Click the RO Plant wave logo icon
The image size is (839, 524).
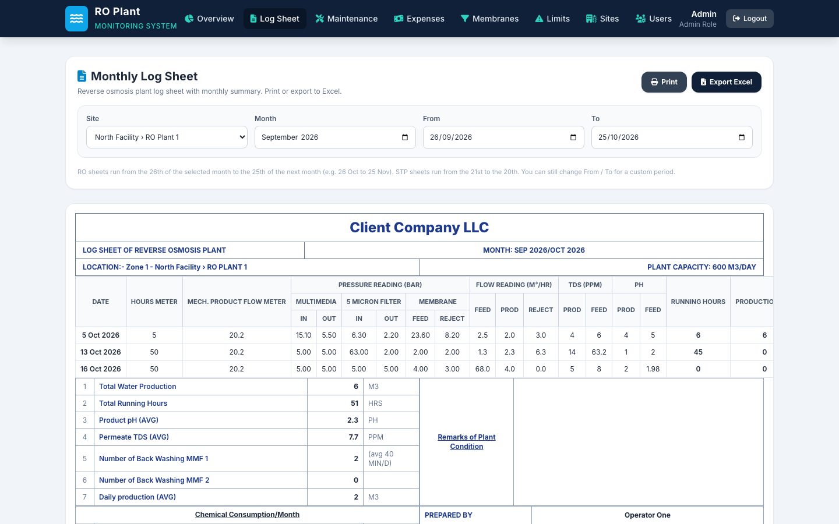(x=76, y=19)
